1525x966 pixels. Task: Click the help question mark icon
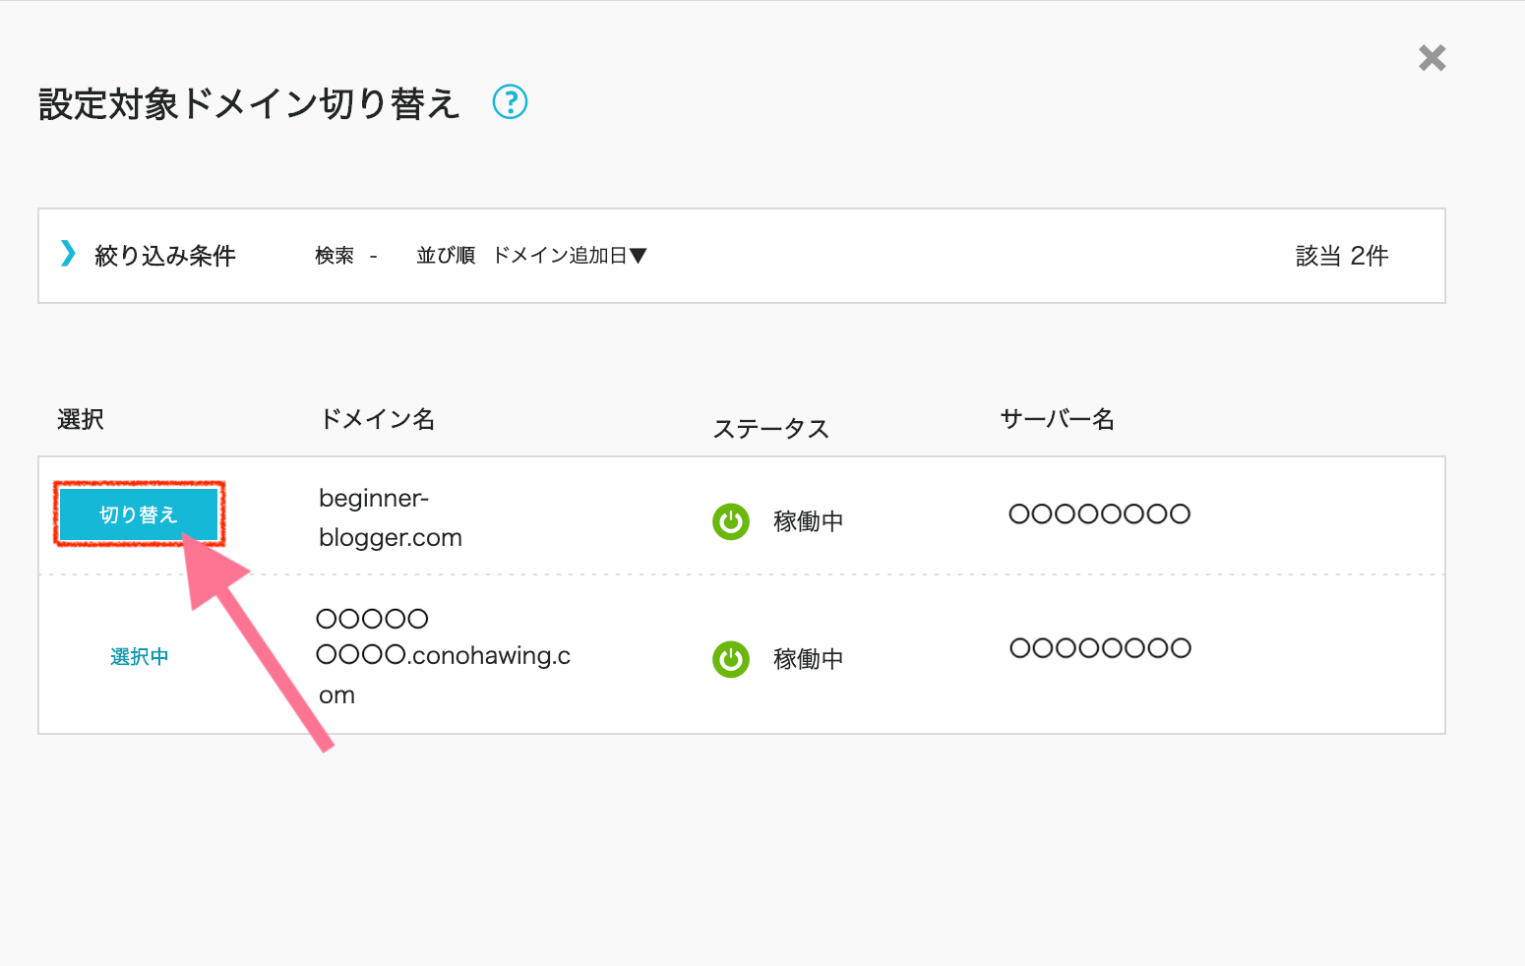point(510,101)
